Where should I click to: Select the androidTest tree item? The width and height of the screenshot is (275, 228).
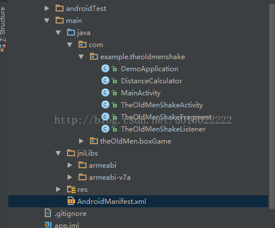(86, 9)
